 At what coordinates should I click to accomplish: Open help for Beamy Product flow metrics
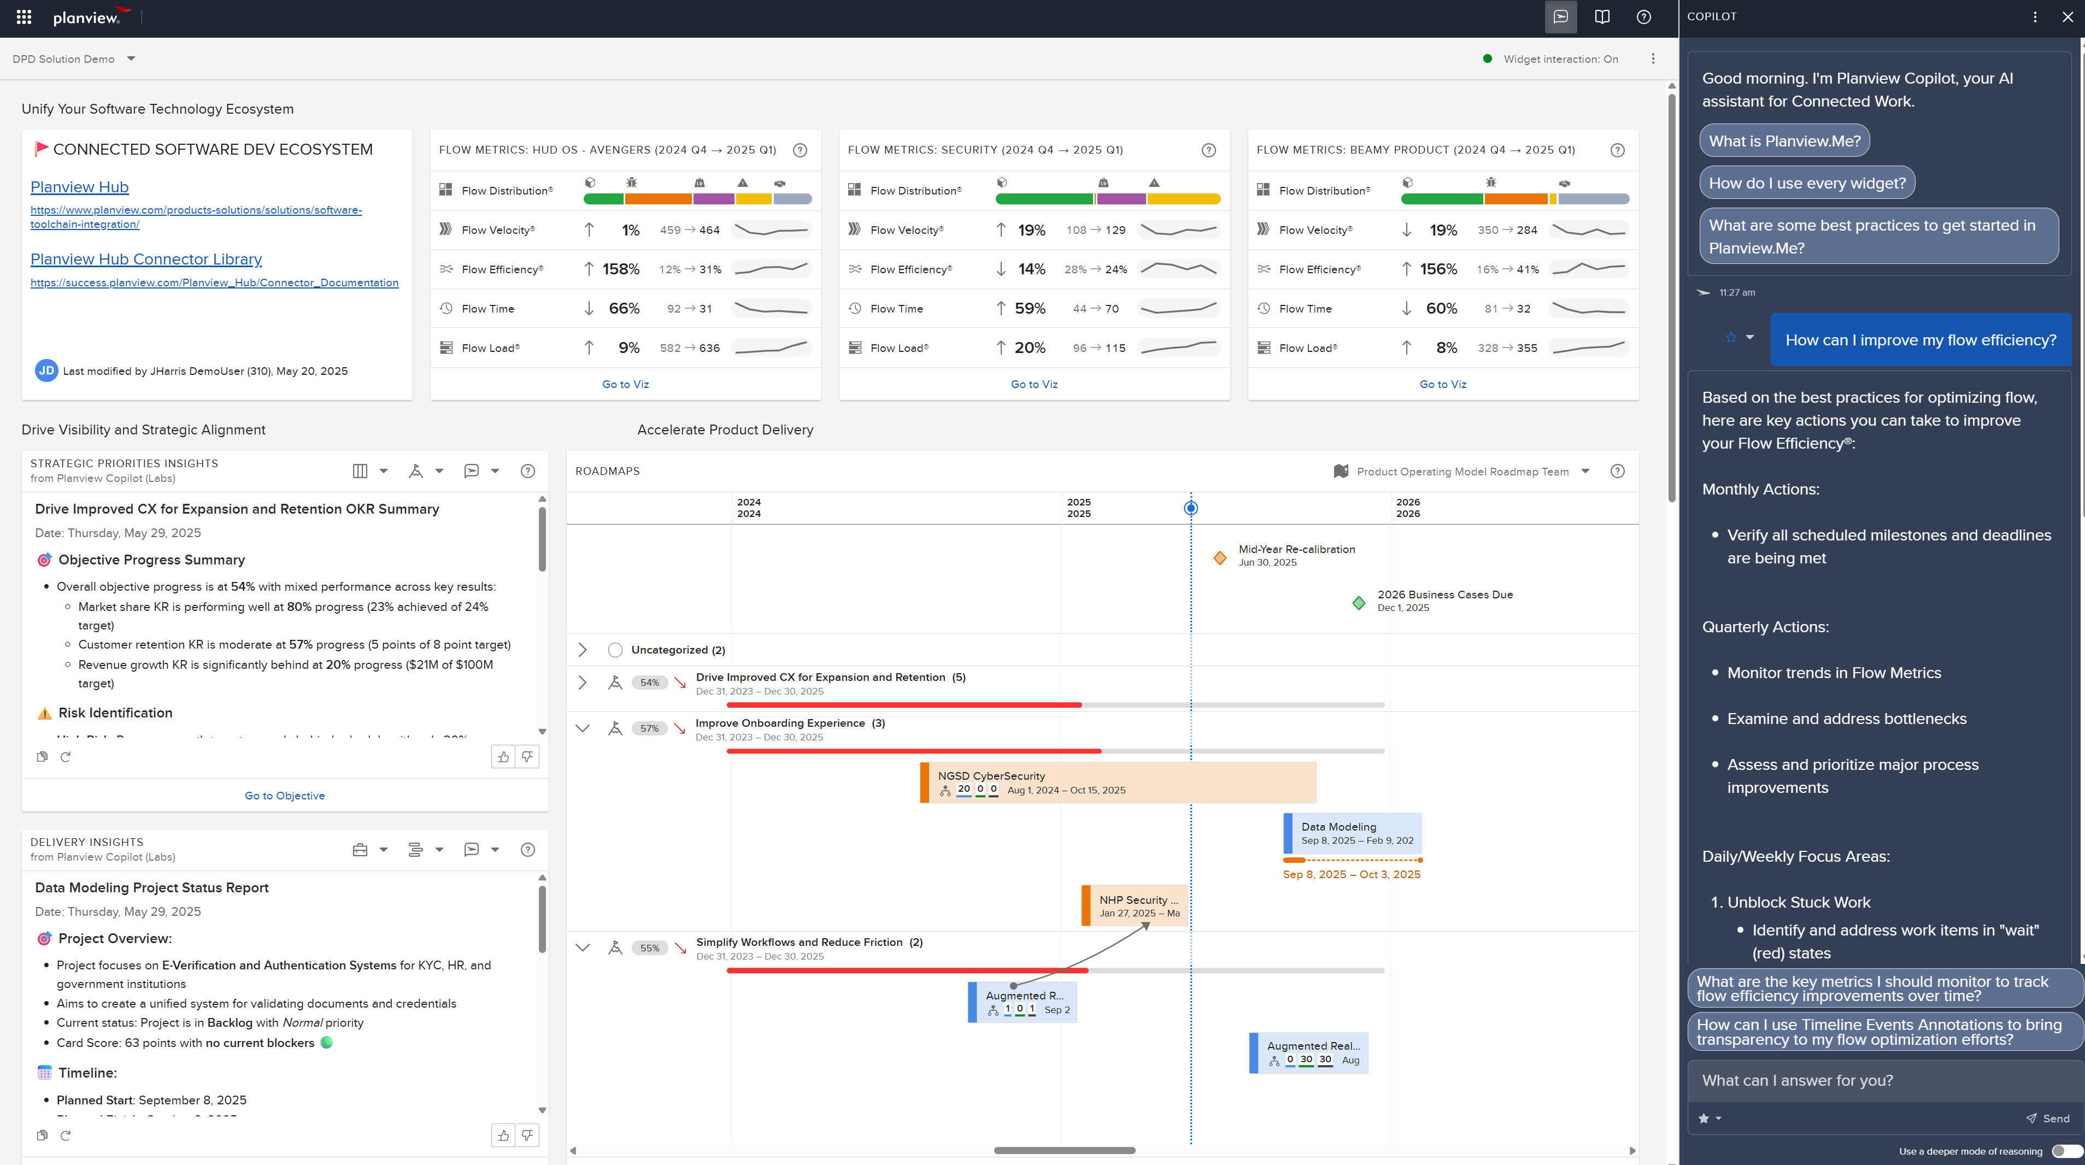(x=1617, y=150)
